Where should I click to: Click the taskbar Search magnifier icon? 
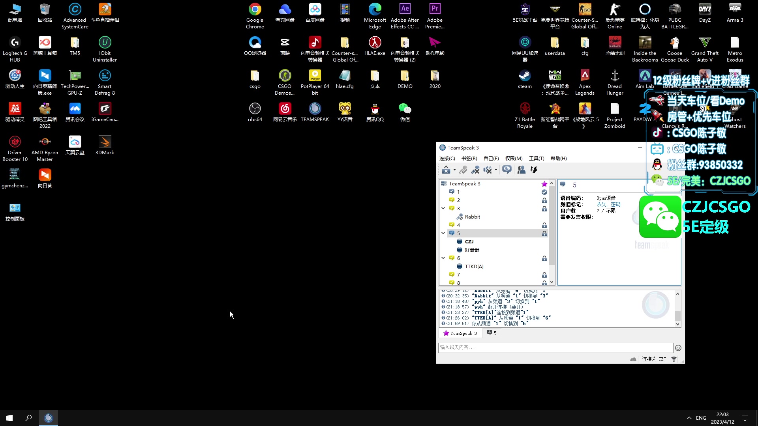coord(28,418)
